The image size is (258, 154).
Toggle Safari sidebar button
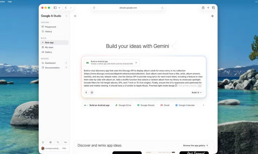tap(55, 8)
